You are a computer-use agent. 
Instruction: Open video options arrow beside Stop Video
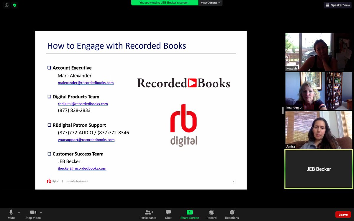pyautogui.click(x=41, y=212)
